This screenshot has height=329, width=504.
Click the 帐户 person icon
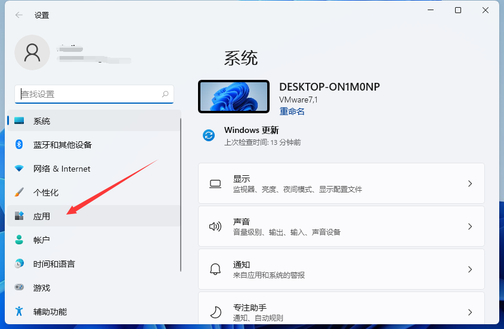point(19,240)
